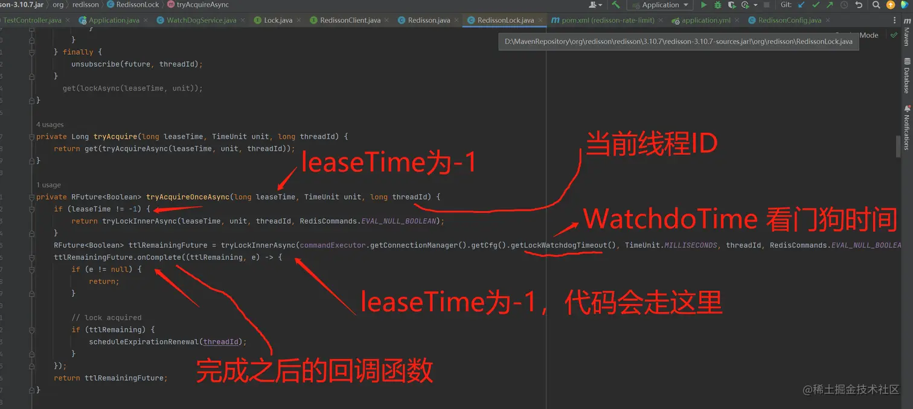The image size is (913, 409).
Task: Fold the if (e != null) block
Action: pyautogui.click(x=31, y=270)
